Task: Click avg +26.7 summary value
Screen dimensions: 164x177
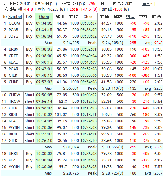Action: (153, 173)
